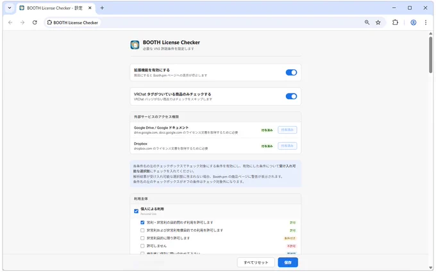Maximize the Chrome window

410,8
